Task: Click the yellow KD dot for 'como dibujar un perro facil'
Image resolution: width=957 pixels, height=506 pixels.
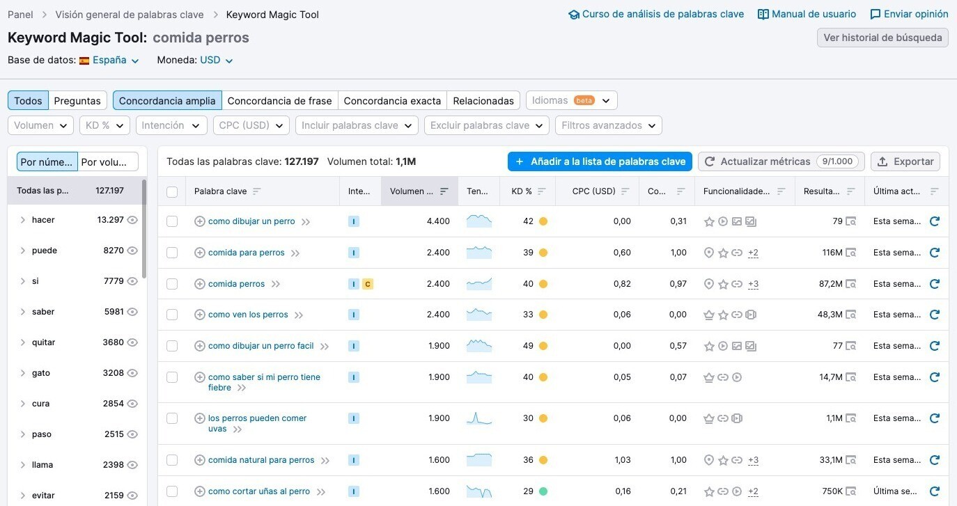Action: pos(543,346)
